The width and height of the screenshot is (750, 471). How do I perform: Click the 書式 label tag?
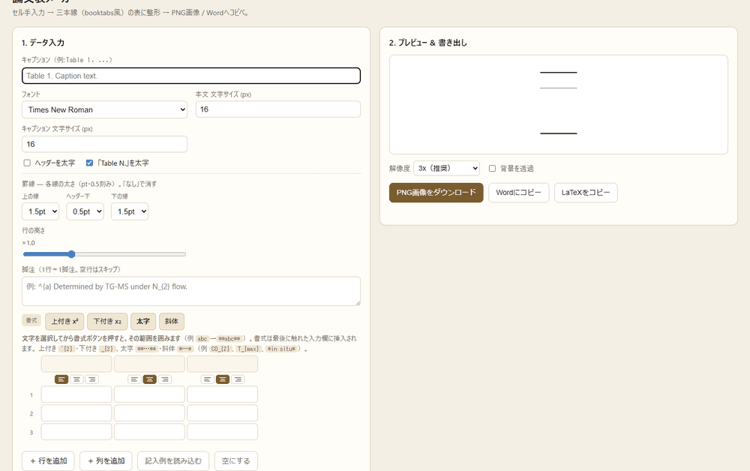click(31, 320)
